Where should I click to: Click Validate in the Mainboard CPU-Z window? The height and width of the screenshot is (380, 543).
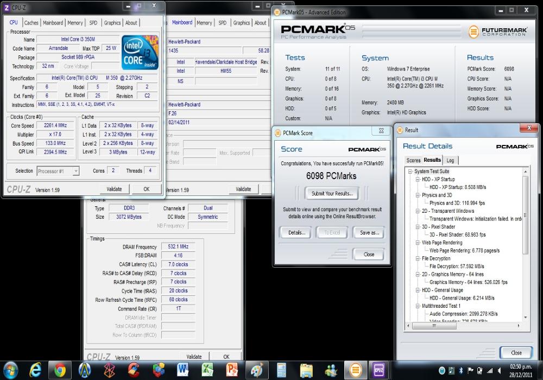click(x=243, y=189)
